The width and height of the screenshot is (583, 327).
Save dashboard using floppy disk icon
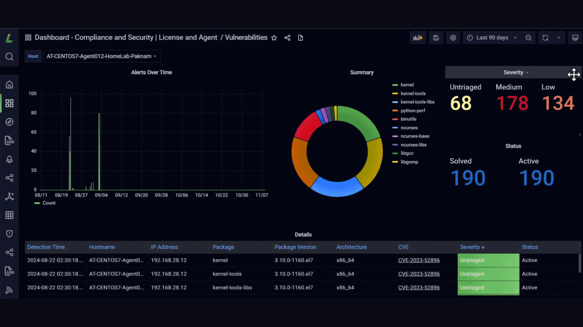[436, 38]
